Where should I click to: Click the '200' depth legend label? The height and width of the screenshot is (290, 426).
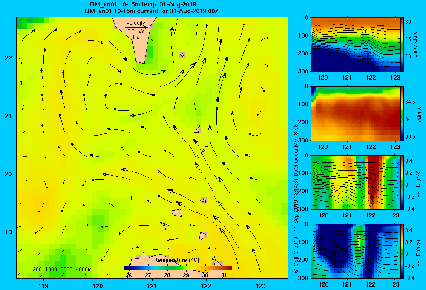coord(37,270)
